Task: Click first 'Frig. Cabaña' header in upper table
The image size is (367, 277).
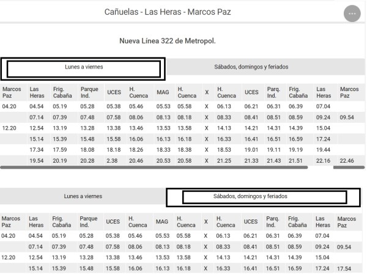Action: [61, 92]
